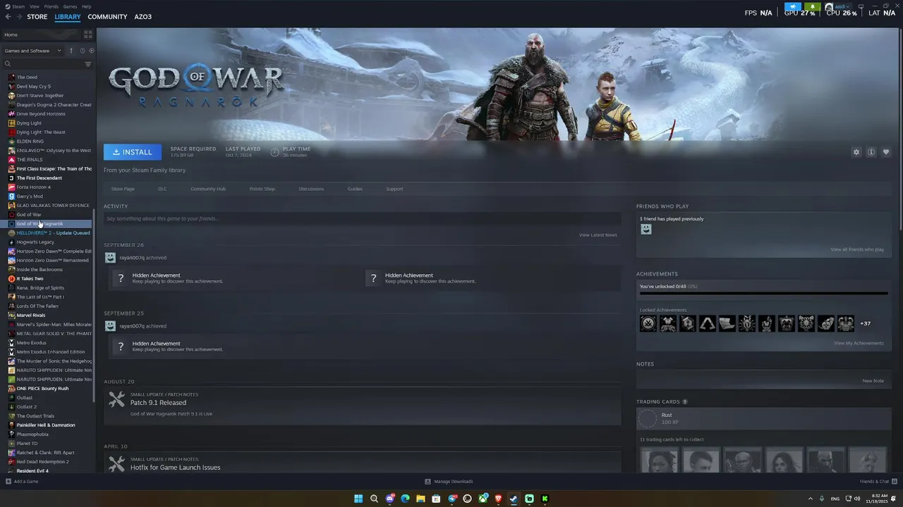This screenshot has height=507, width=903.
Task: Open Community Hub link
Action: click(x=208, y=189)
